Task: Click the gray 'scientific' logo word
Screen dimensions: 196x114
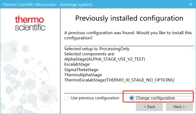Action: 30,27
